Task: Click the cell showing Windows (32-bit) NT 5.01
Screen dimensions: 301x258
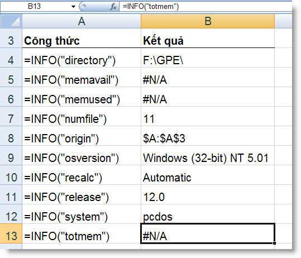Action: pos(208,158)
